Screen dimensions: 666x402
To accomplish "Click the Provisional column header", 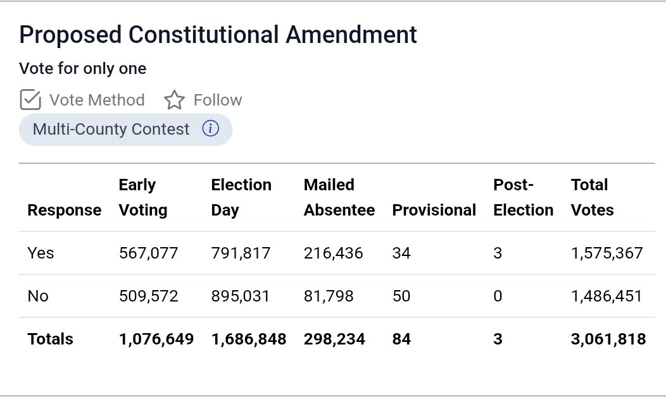I will pyautogui.click(x=434, y=210).
